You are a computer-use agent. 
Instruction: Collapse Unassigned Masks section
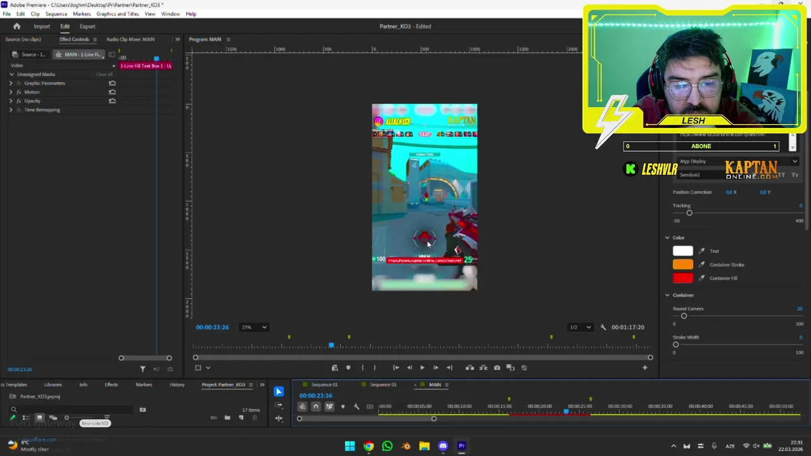point(11,74)
